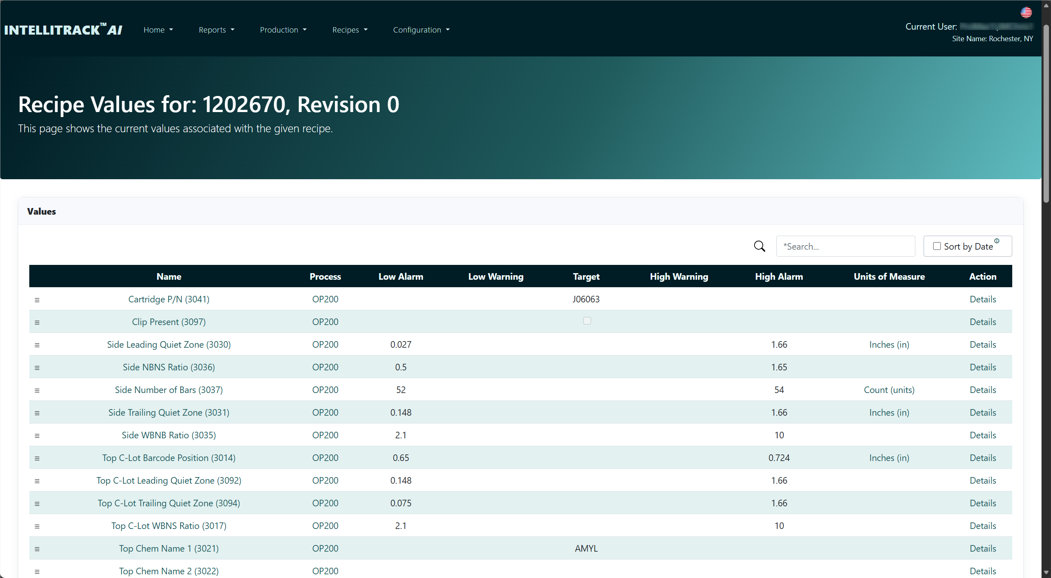The image size is (1051, 578).
Task: Click the handle icon for Clip Present (3097)
Action: point(37,323)
